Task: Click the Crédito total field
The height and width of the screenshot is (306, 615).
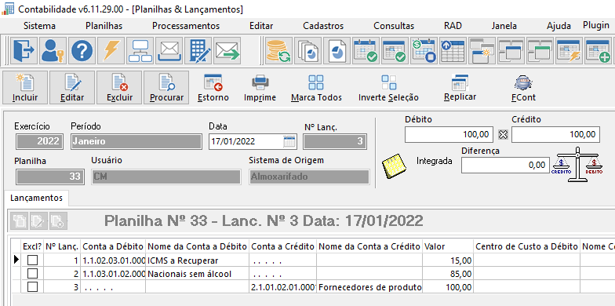Action: tap(555, 135)
